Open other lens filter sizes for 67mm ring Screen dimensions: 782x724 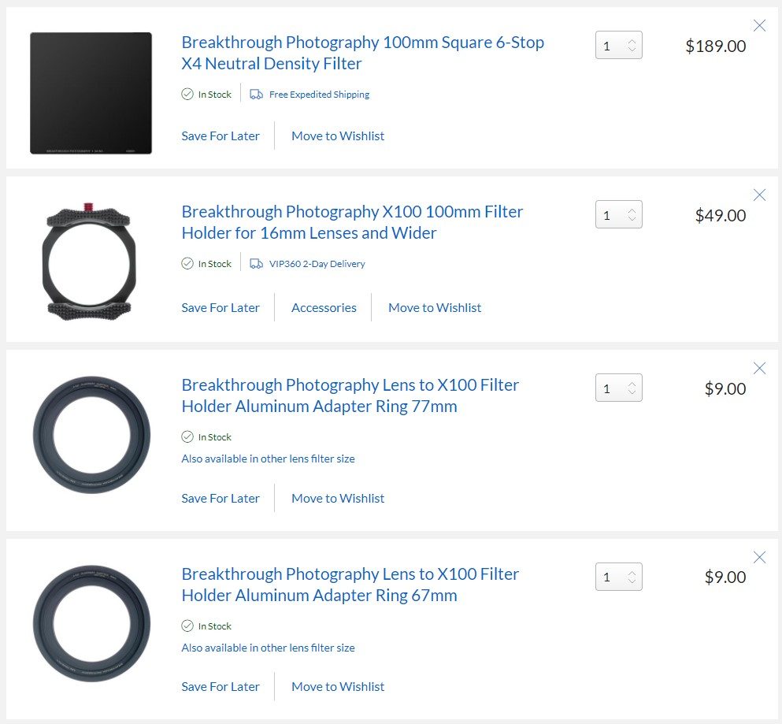(268, 648)
